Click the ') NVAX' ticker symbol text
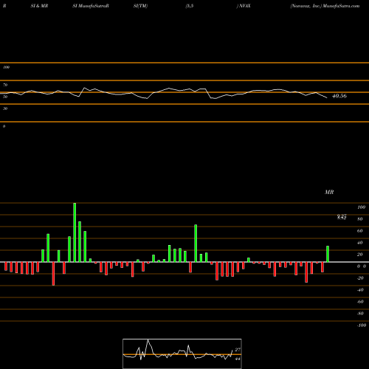The height and width of the screenshot is (369, 369). click(x=244, y=6)
